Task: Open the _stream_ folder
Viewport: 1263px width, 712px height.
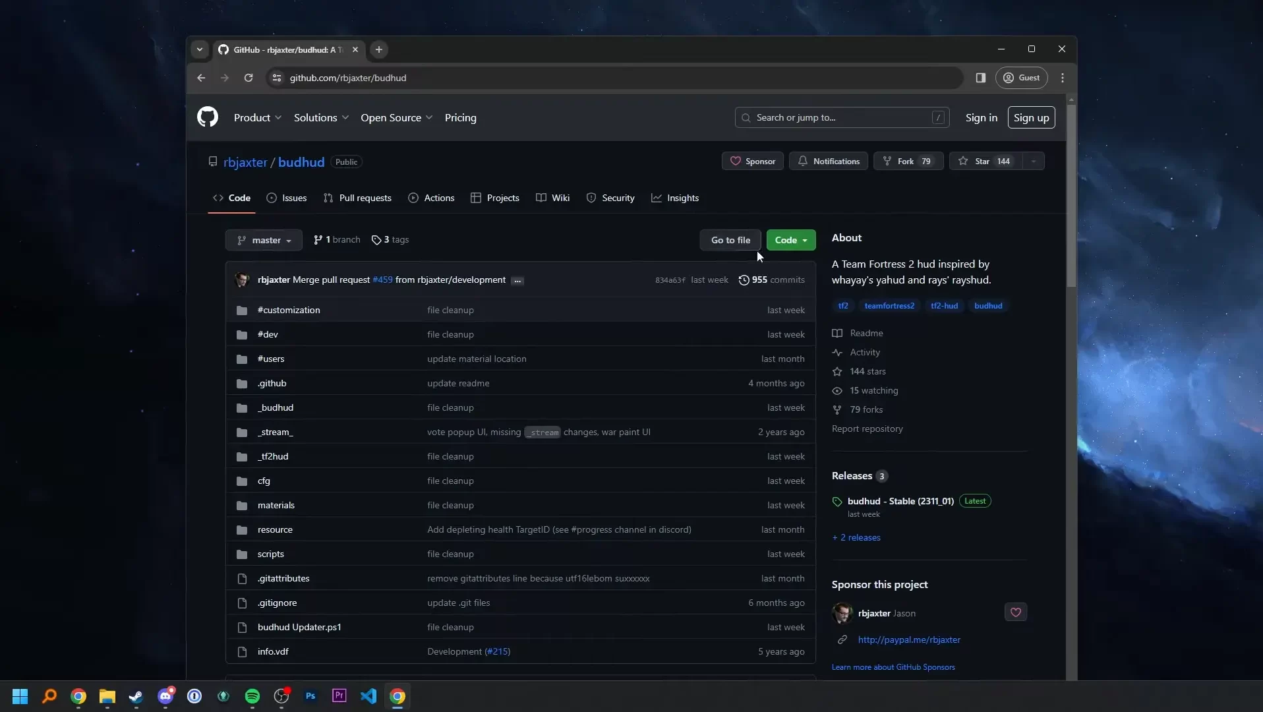Action: coord(276,432)
